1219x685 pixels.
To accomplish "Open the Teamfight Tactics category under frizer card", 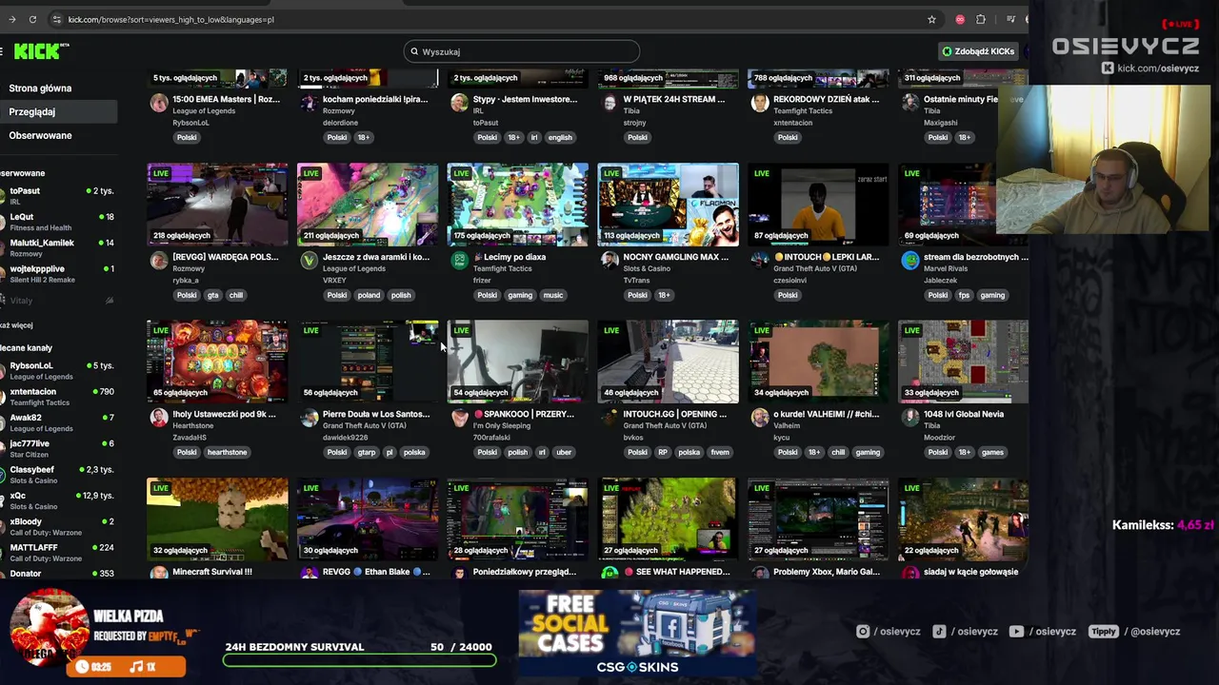I will click(x=502, y=268).
